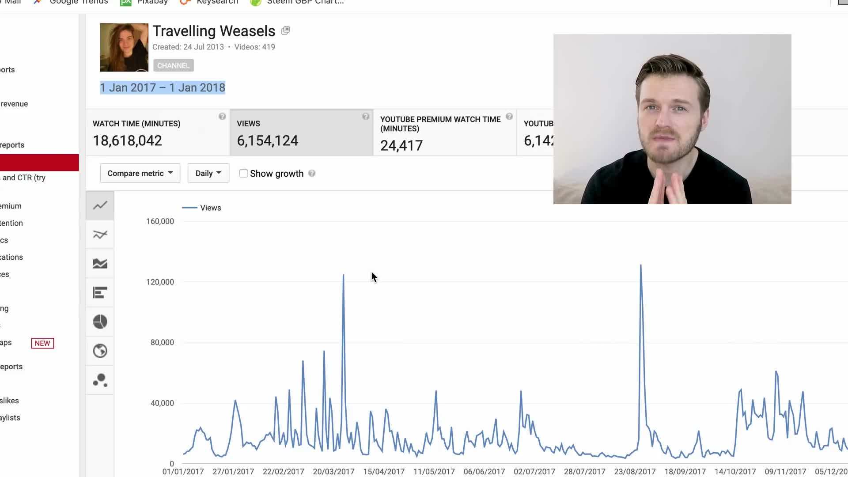Click open-channel icon beside Travelling Weasels
Screen dimensions: 848x477
285,30
